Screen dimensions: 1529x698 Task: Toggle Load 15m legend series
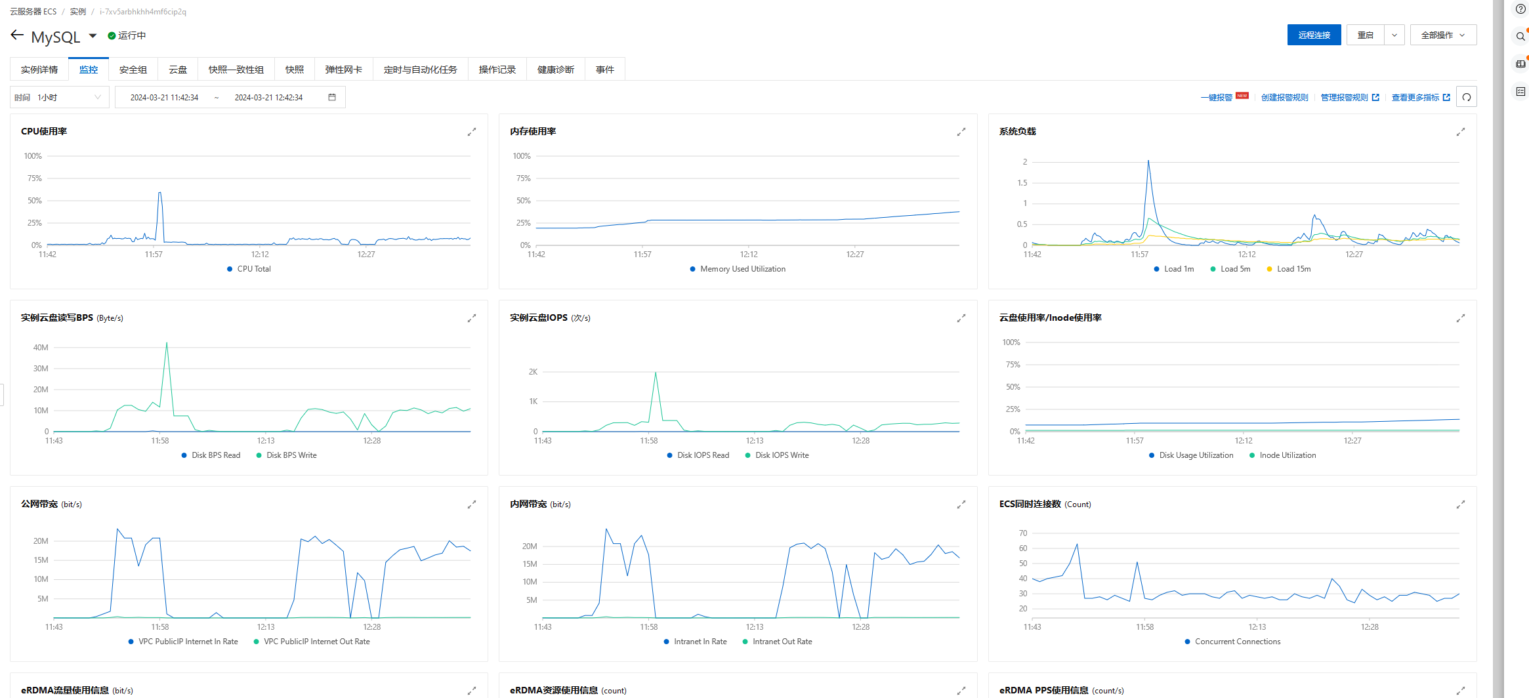pos(1288,269)
